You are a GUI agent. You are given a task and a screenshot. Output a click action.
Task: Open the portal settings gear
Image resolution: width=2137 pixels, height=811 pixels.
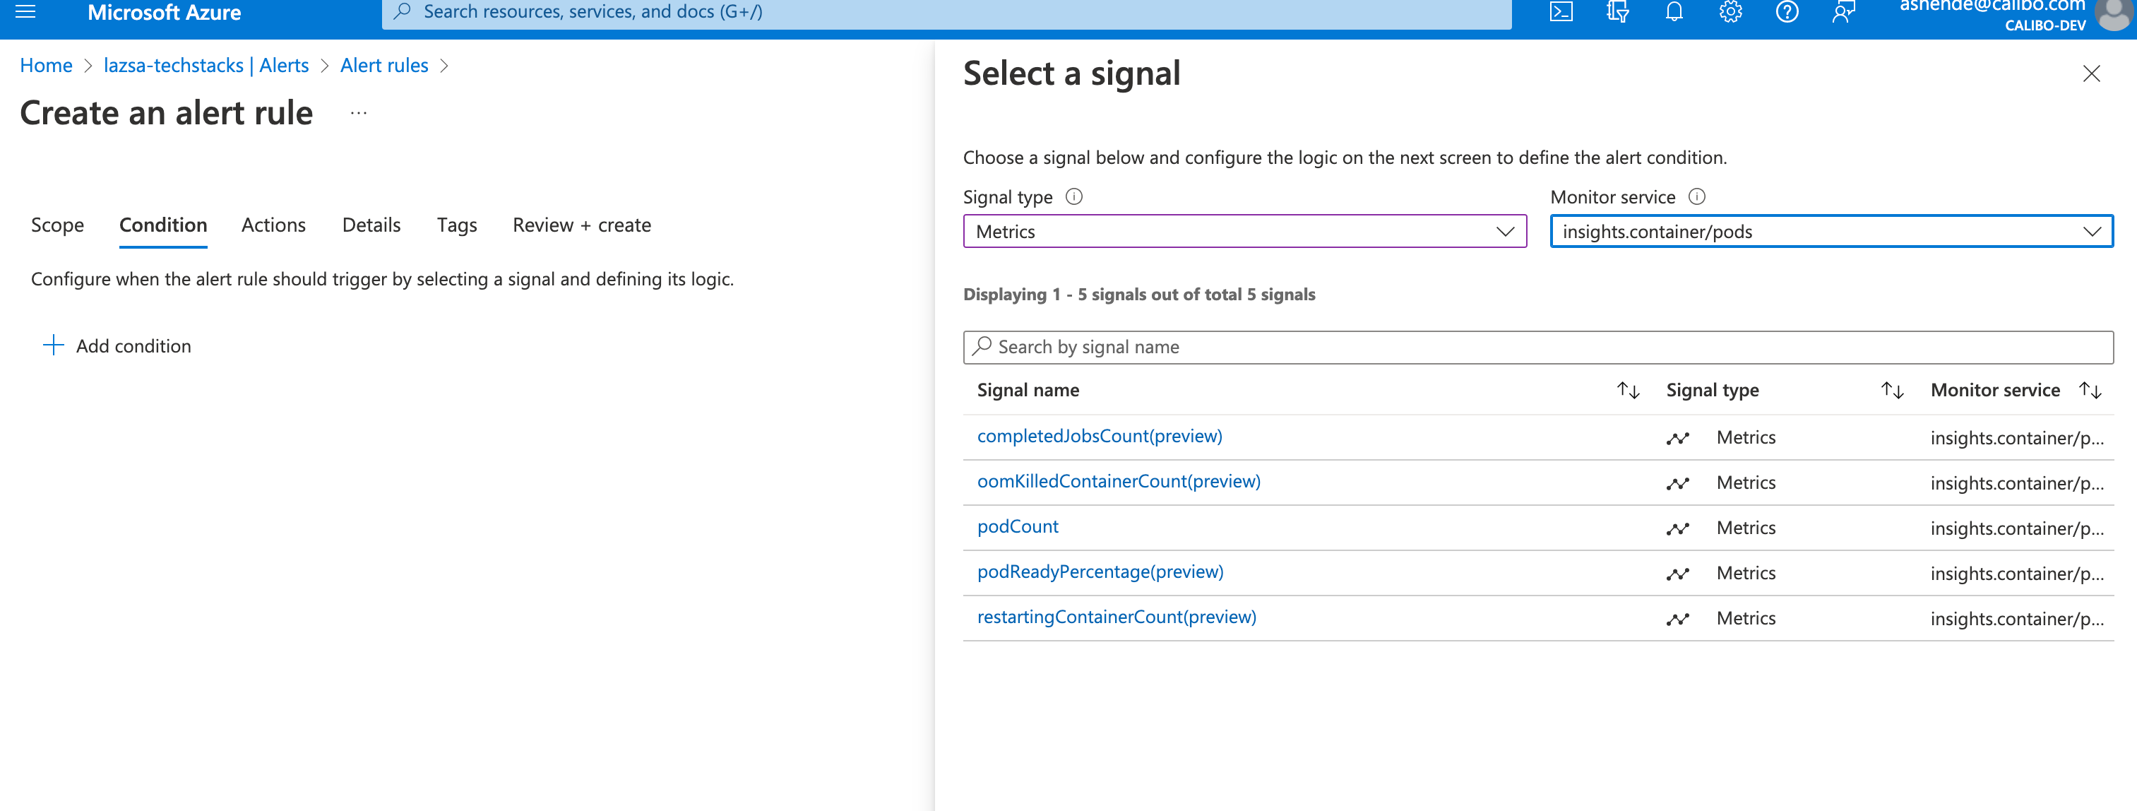tap(1730, 11)
